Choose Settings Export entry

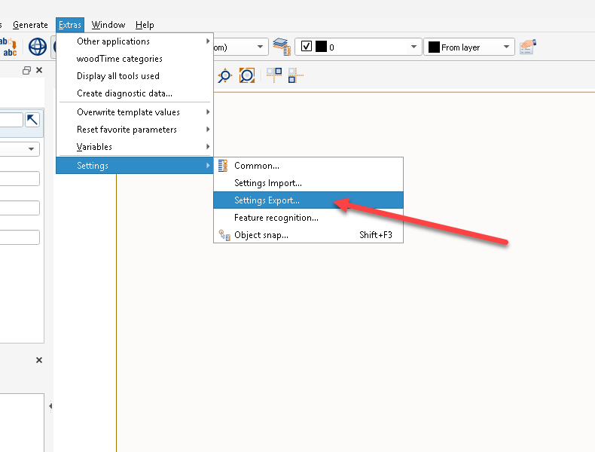(308, 200)
